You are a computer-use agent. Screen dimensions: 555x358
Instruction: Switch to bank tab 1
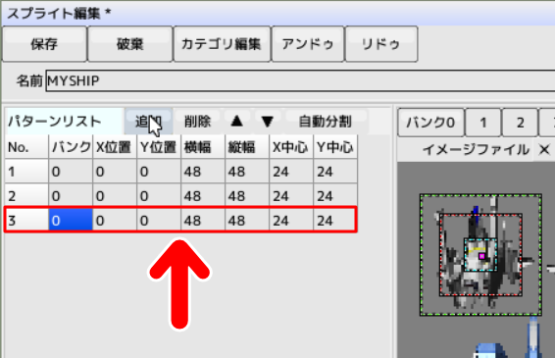point(483,123)
